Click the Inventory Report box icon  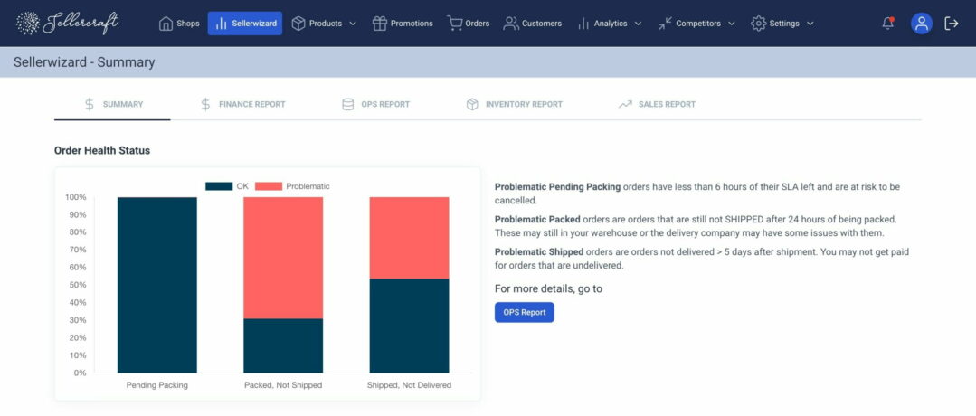pyautogui.click(x=472, y=104)
